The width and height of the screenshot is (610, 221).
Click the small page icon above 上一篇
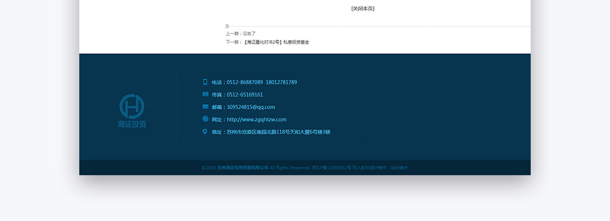pos(227,26)
